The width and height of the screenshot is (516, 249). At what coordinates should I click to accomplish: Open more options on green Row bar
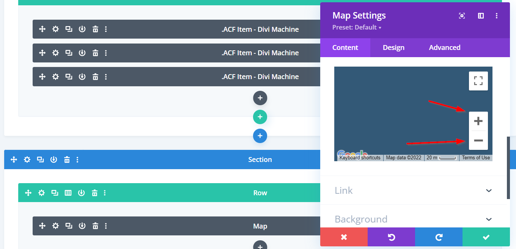pyautogui.click(x=105, y=193)
